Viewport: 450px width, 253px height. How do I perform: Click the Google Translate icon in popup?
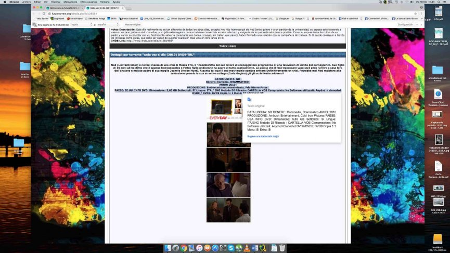(249, 99)
